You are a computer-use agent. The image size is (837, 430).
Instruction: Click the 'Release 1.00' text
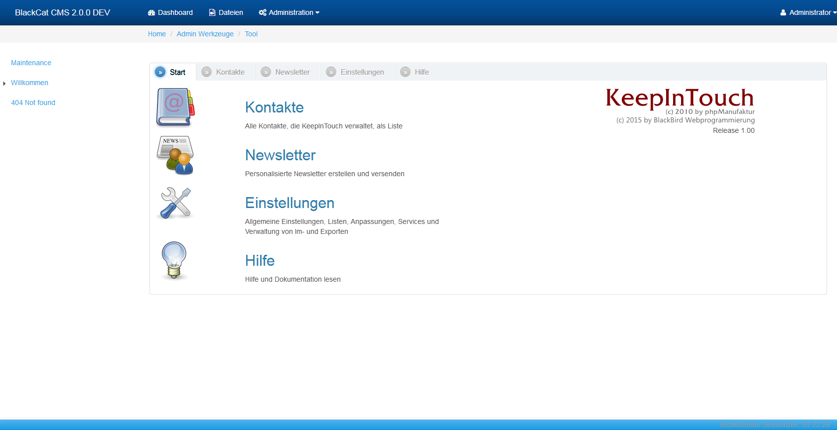click(x=733, y=130)
